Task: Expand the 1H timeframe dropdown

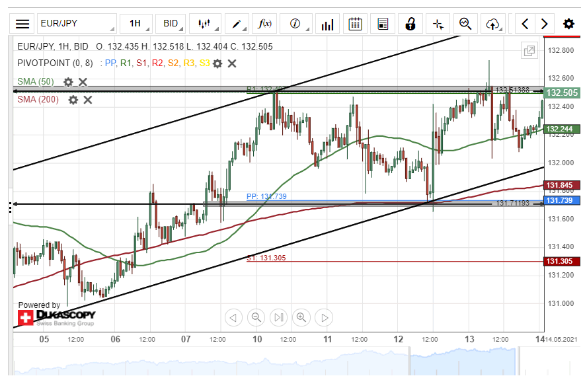Action: pyautogui.click(x=136, y=24)
